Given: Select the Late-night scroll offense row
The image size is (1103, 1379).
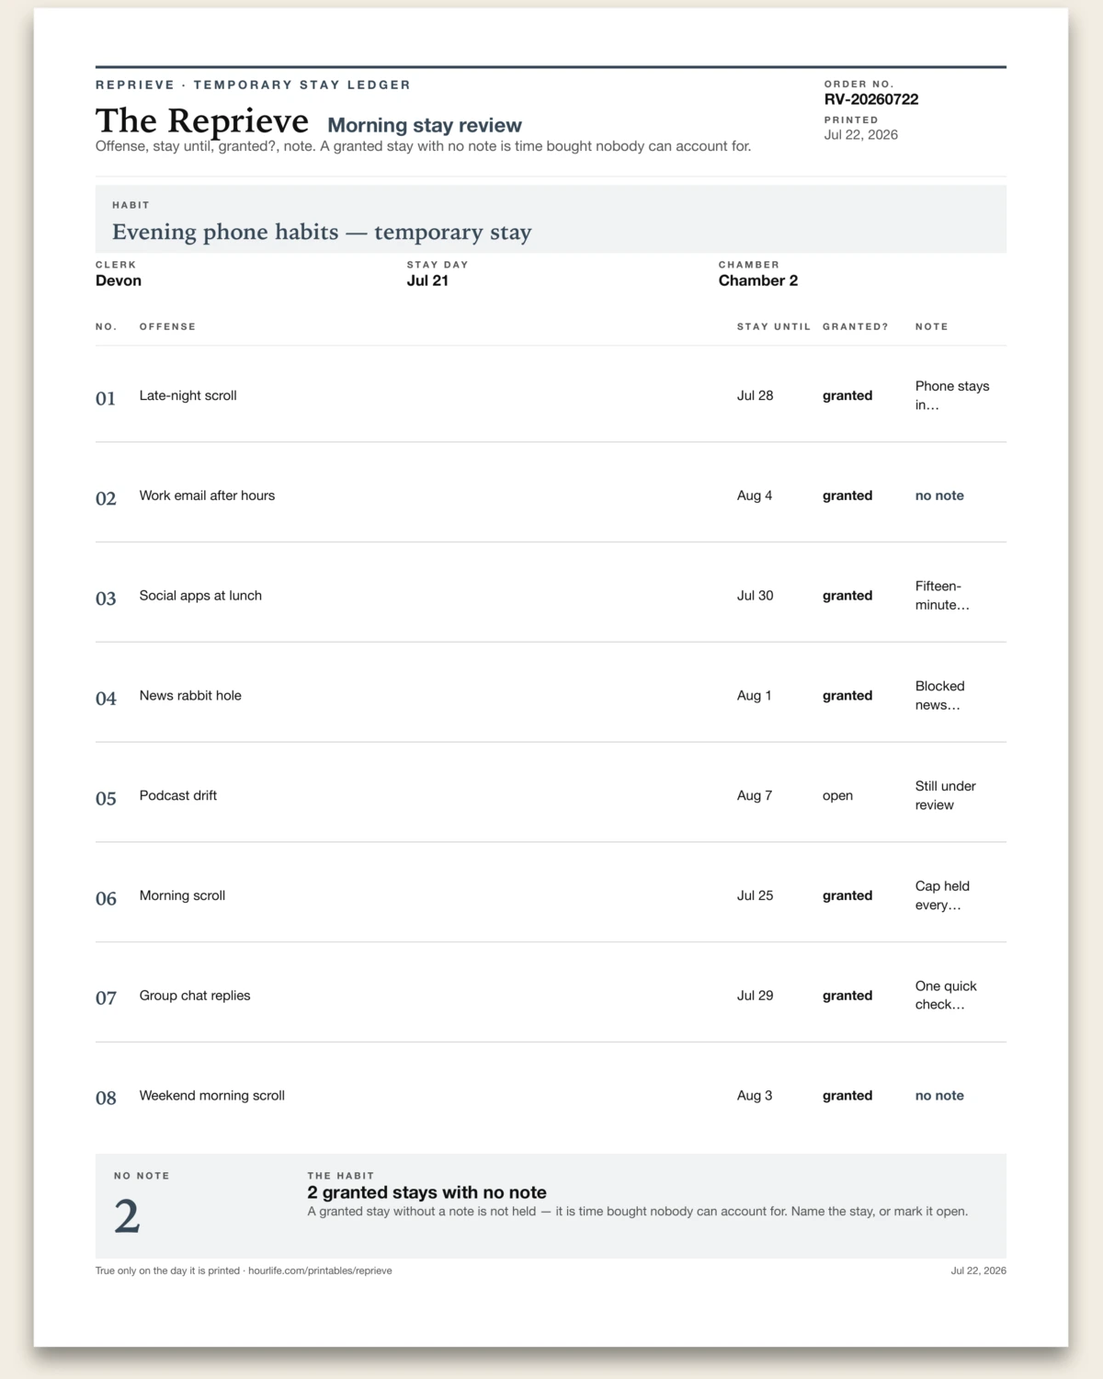Looking at the screenshot, I should (x=551, y=395).
